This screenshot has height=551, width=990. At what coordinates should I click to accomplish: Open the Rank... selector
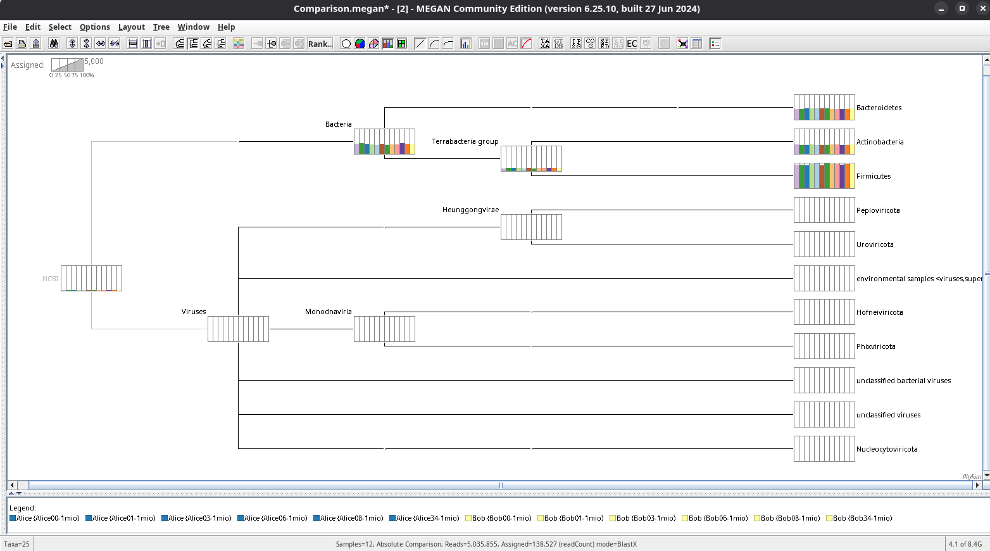320,44
